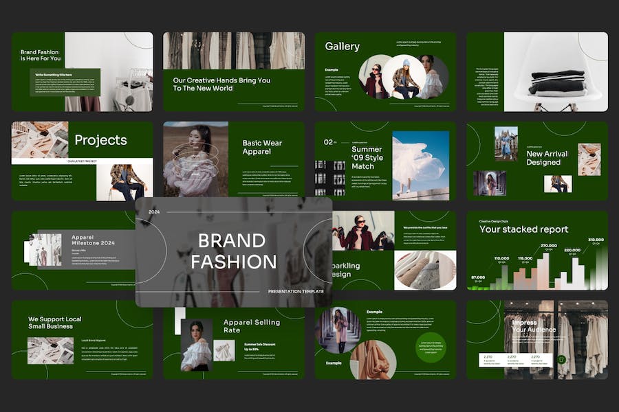Click the "02" number on the Summer slide
Viewport: 619px width, 412px height.
pyautogui.click(x=328, y=142)
